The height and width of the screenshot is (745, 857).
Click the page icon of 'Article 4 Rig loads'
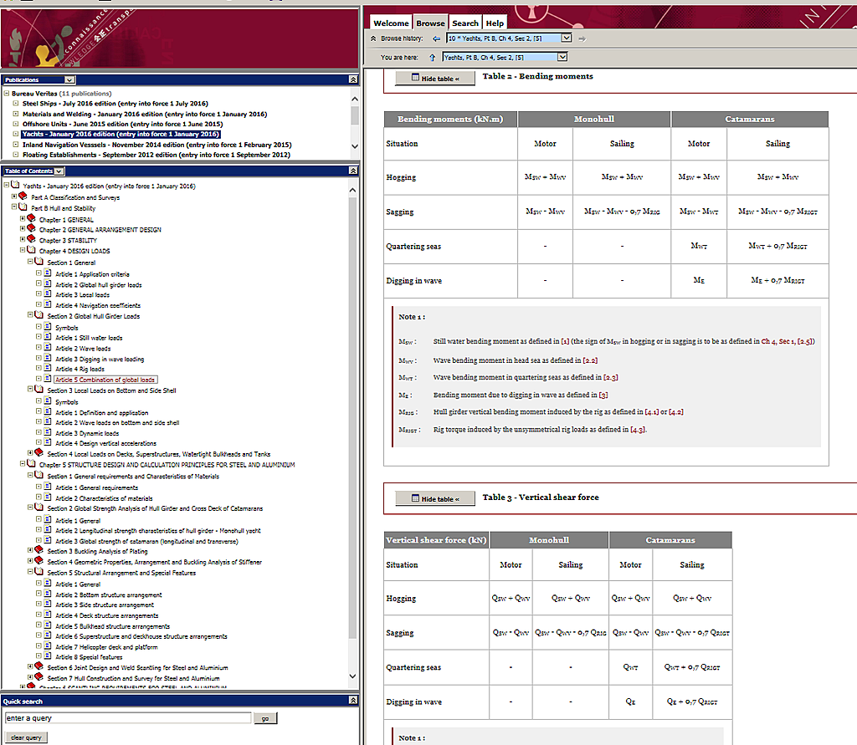click(48, 368)
